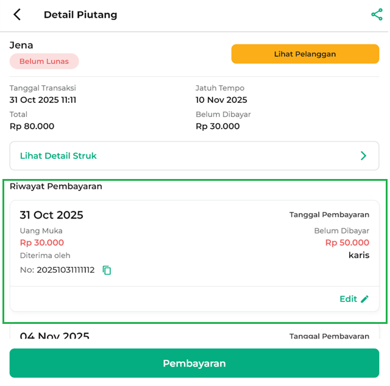Open receipt details via right chevron
This screenshot has height=386, width=390.
[364, 156]
